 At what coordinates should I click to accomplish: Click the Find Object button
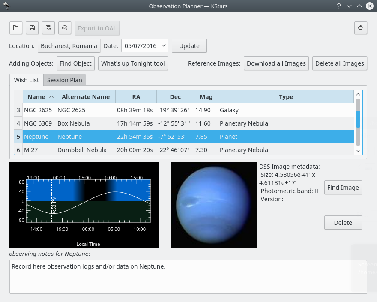(x=75, y=63)
